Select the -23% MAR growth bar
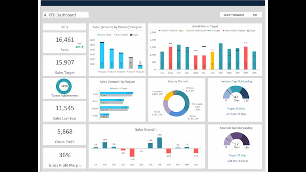This screenshot has width=306, height=172. point(169,151)
